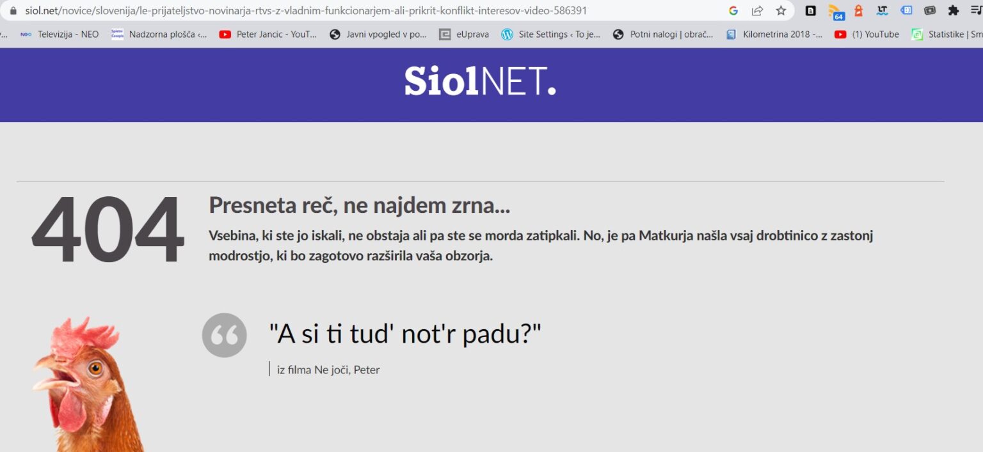Open the Statistike bookmark
This screenshot has height=452, width=983.
(947, 35)
